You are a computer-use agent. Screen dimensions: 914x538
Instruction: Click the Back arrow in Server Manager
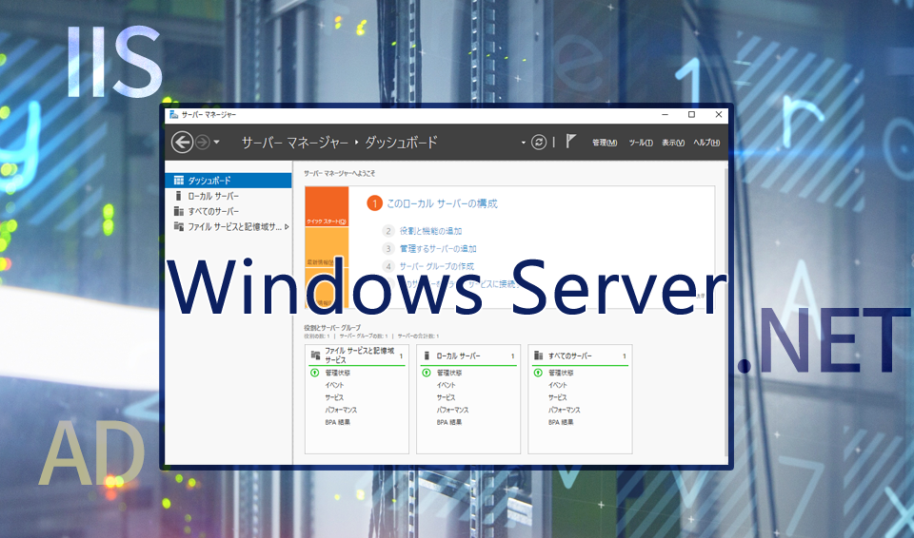coord(183,142)
